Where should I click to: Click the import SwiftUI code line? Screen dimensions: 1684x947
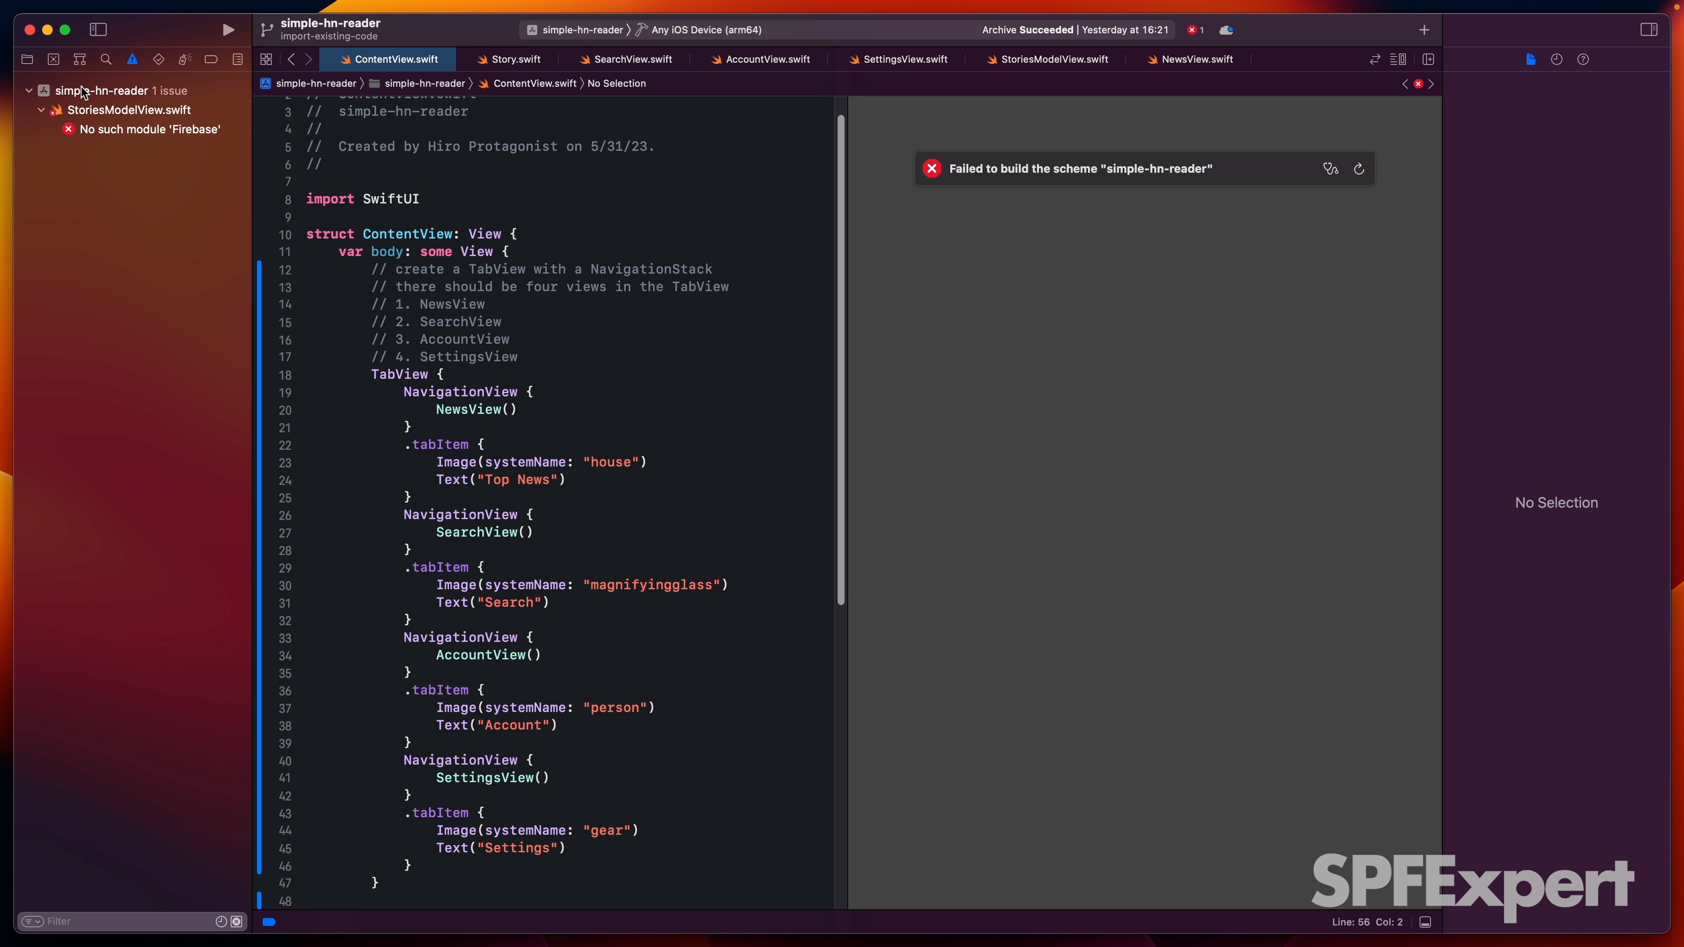point(362,199)
